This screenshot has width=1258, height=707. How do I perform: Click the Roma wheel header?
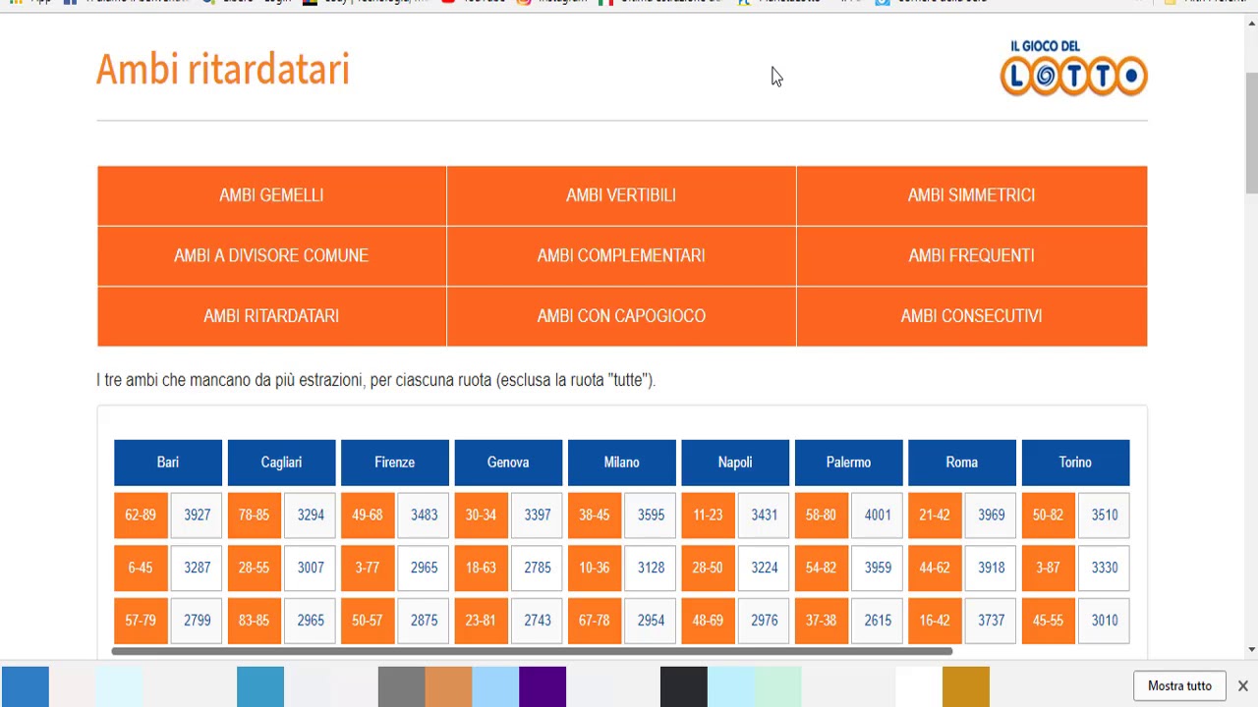[962, 462]
